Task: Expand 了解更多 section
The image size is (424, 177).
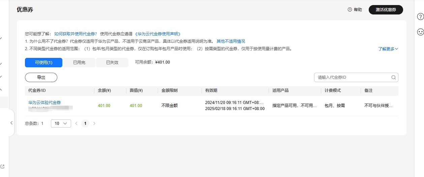Action: [x=388, y=49]
